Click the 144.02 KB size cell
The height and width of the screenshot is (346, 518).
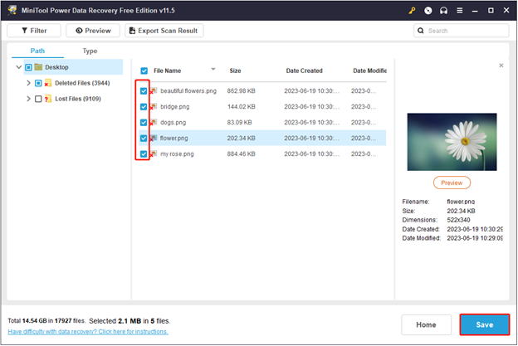pyautogui.click(x=242, y=107)
